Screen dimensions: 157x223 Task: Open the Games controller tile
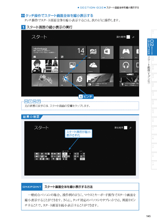pos(126,52)
